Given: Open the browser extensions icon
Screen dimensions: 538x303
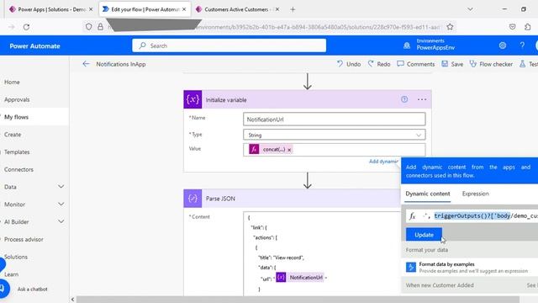Looking at the screenshot, I should pyautogui.click(x=527, y=27).
